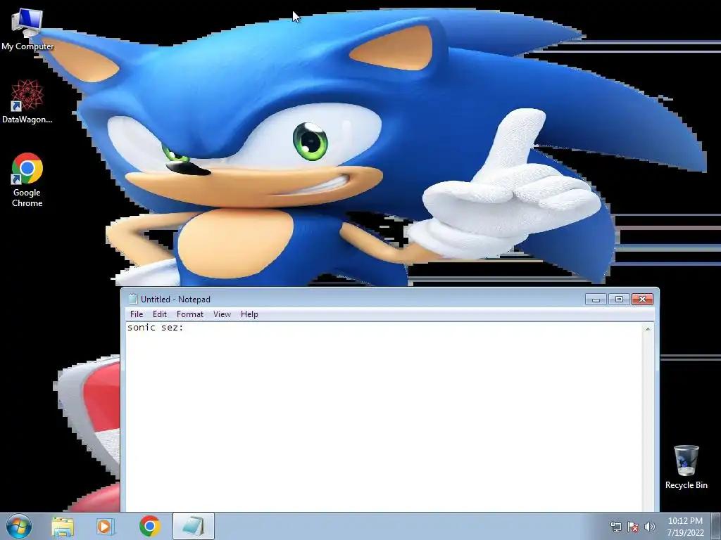Open the Edit menu in Notepad
This screenshot has width=721, height=540.
(x=160, y=314)
